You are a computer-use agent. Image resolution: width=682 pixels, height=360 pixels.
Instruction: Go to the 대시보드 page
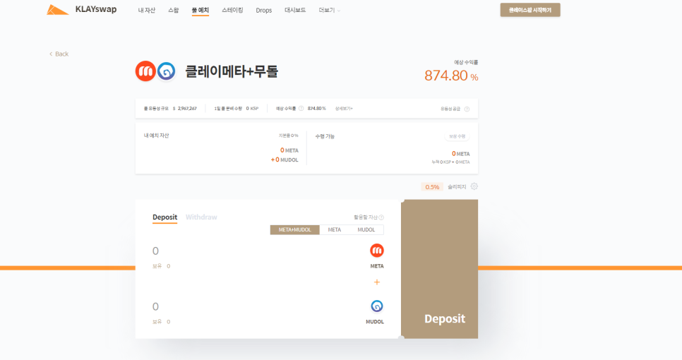[295, 10]
